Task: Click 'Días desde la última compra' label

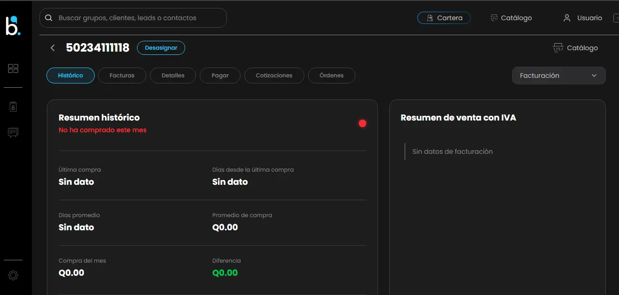Action: tap(253, 170)
